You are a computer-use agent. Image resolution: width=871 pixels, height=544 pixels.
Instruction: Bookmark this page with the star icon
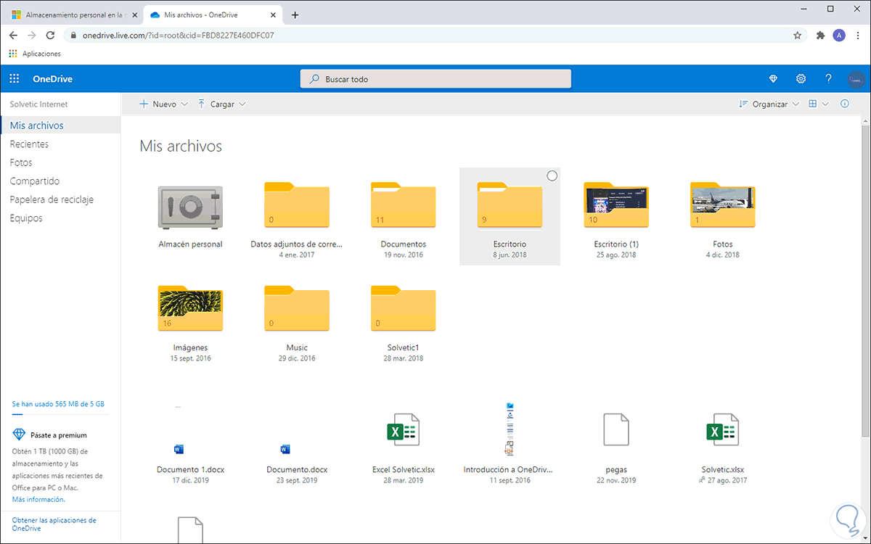798,35
